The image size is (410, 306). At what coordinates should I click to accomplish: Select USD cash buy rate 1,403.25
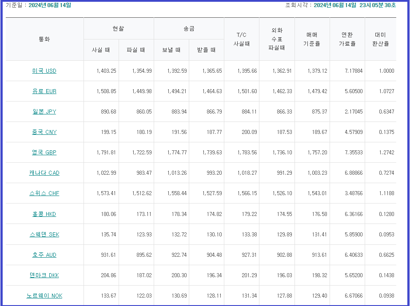point(107,71)
